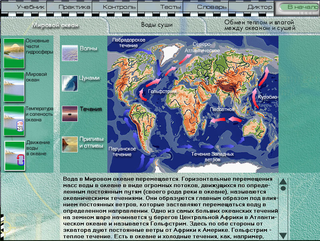Viewport: 320px width, 241px height.
Task: Open Температура и соленость океана icon
Action: 14,120
